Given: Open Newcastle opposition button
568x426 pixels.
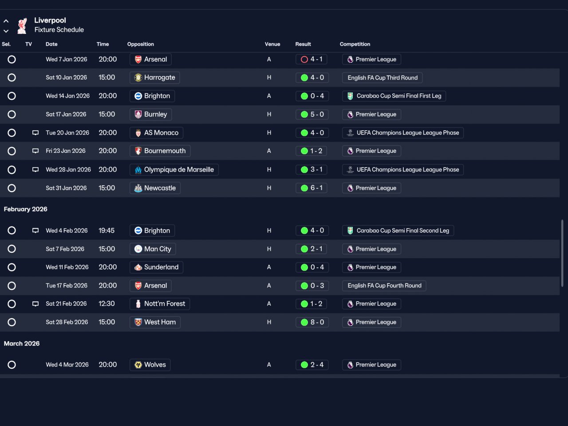Looking at the screenshot, I should click(155, 188).
